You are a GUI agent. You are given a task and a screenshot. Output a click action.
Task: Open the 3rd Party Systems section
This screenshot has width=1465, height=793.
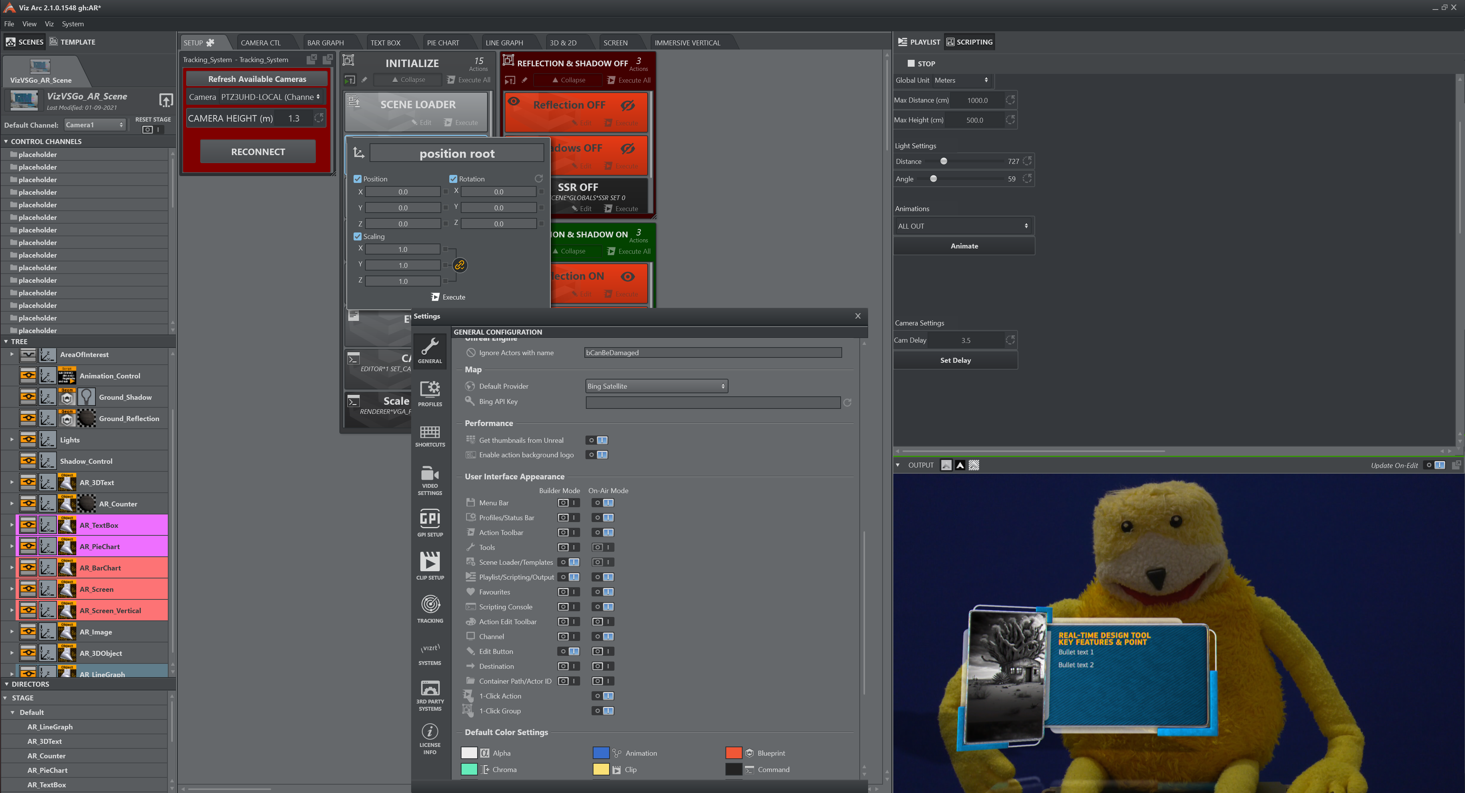click(x=430, y=694)
